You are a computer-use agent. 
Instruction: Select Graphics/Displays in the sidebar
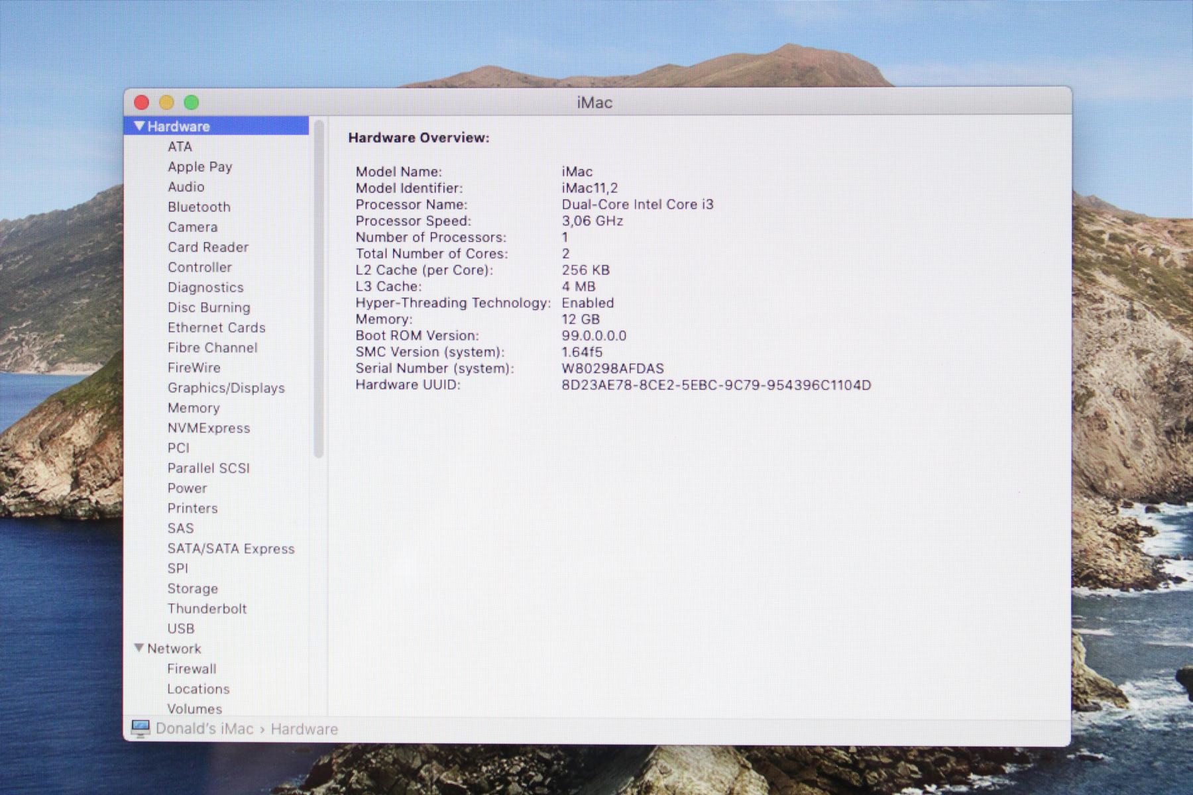coord(226,388)
